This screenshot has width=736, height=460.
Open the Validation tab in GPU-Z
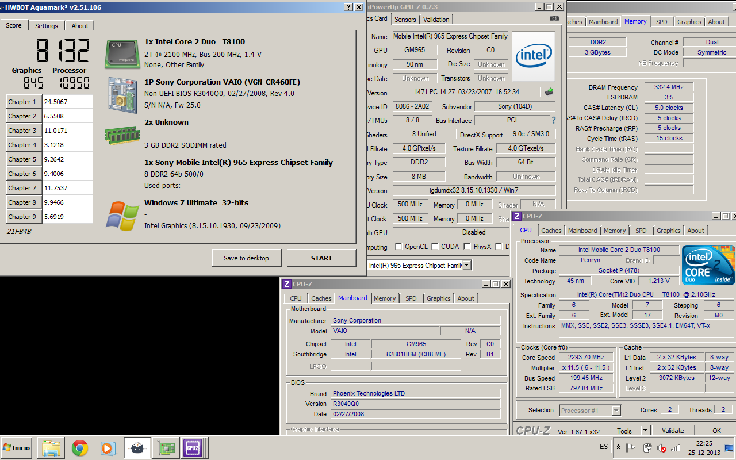tap(436, 19)
